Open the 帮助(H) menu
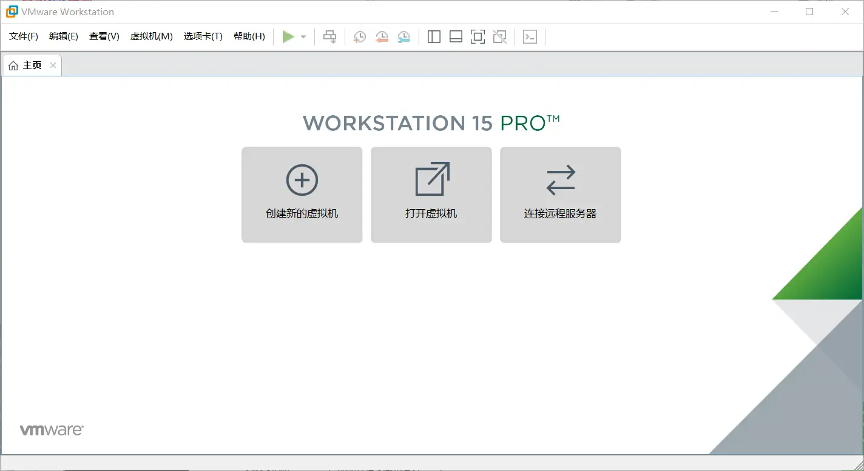Screen dimensions: 864x471 (x=249, y=36)
